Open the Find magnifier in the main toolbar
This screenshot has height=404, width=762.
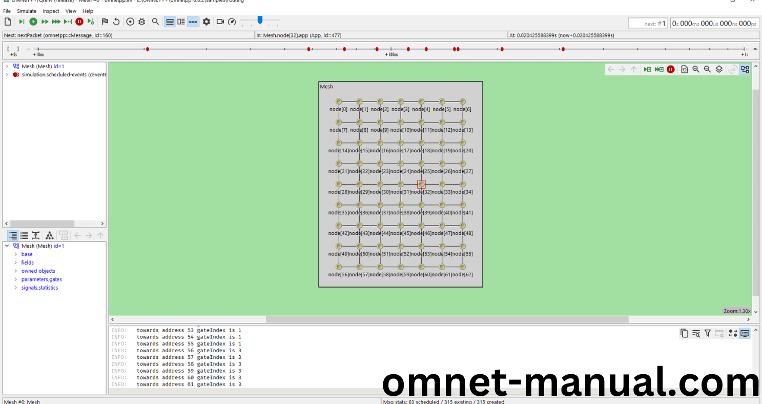point(155,22)
